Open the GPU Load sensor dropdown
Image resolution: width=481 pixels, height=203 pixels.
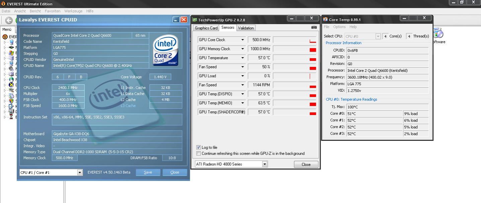243,76
